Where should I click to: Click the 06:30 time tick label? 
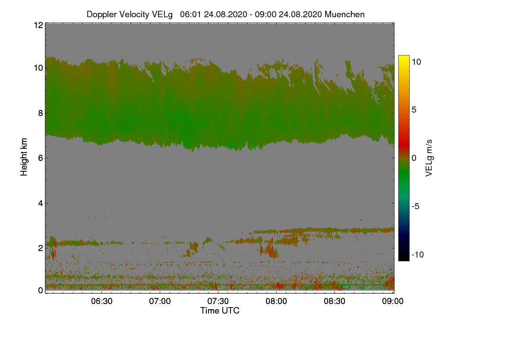pyautogui.click(x=102, y=301)
